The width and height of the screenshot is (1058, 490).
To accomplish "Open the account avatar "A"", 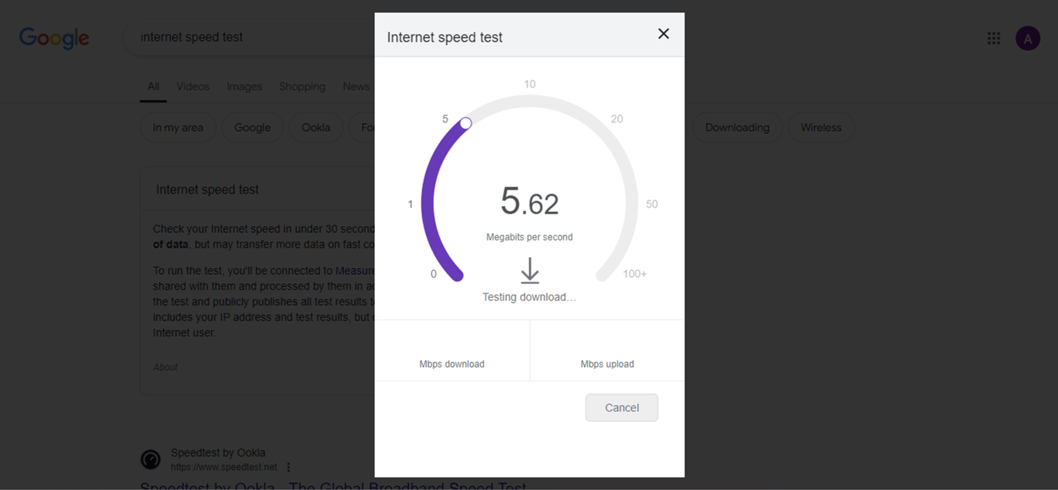I will 1028,38.
